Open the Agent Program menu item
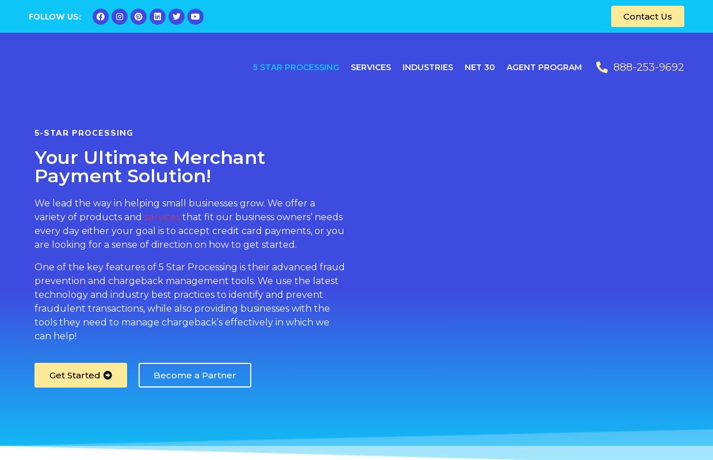This screenshot has width=713, height=460. coord(544,67)
